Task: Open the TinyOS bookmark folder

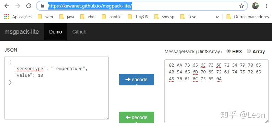Action: (138, 17)
